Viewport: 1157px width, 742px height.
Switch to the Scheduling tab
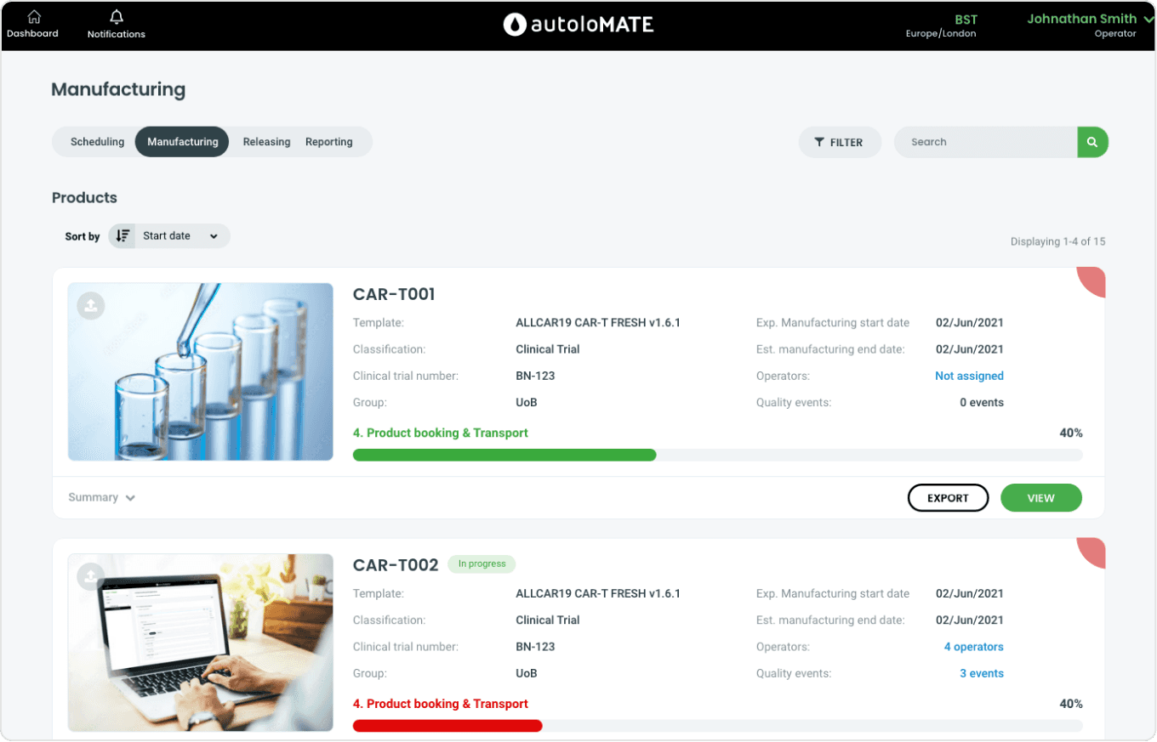(x=97, y=142)
